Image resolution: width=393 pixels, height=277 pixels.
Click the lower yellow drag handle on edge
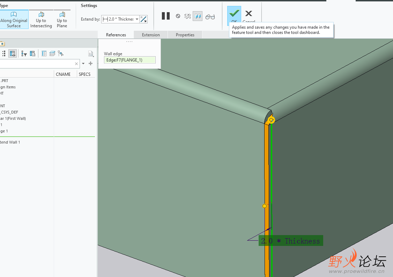[265, 206]
